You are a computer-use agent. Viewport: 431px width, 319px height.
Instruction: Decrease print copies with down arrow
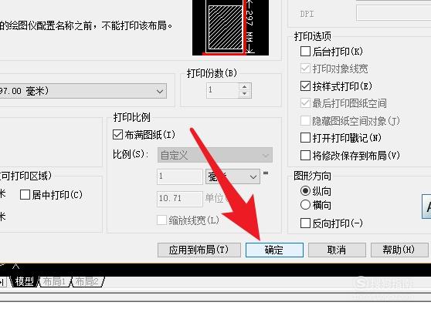click(x=245, y=94)
